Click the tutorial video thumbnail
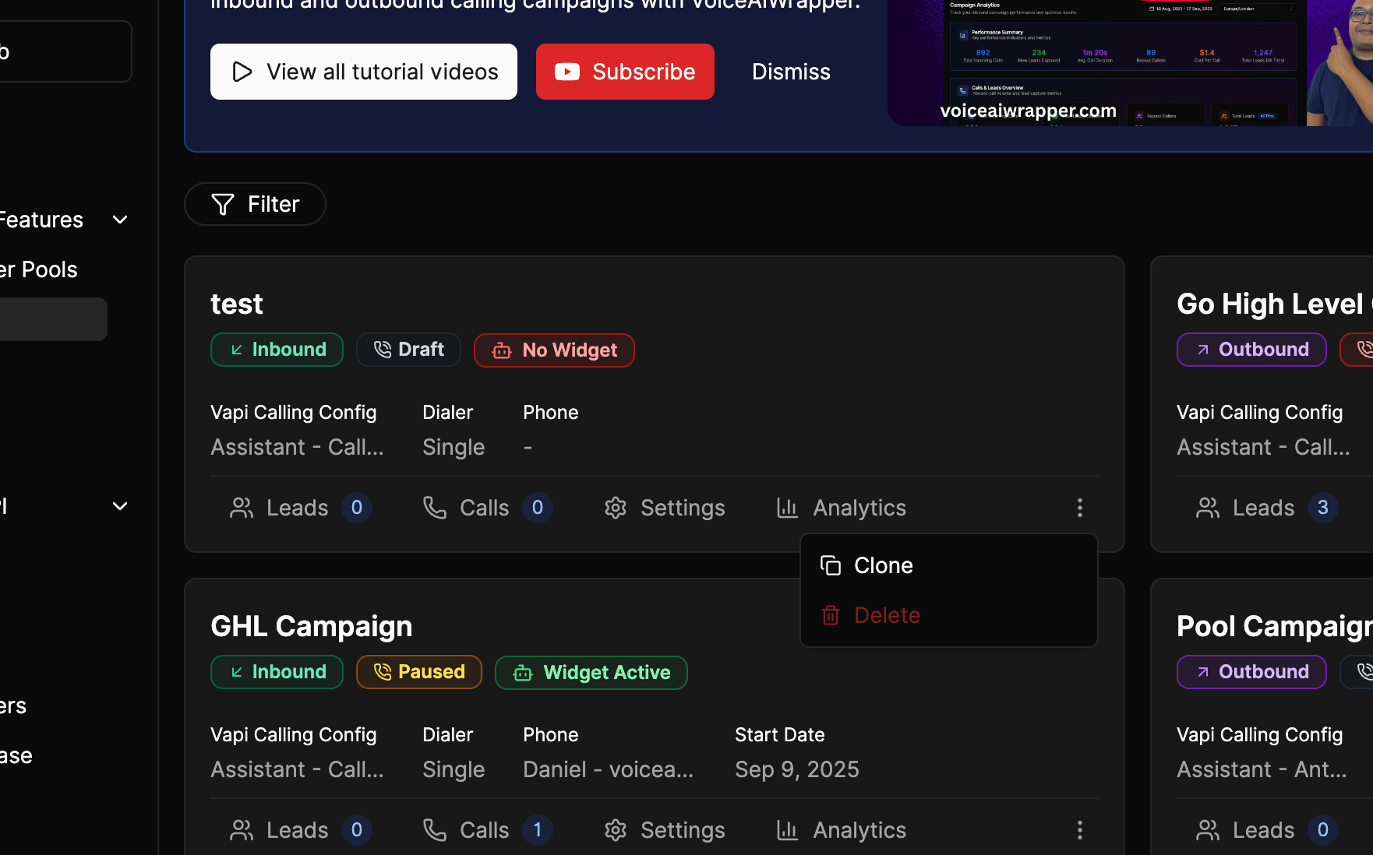1373x855 pixels. click(1130, 62)
